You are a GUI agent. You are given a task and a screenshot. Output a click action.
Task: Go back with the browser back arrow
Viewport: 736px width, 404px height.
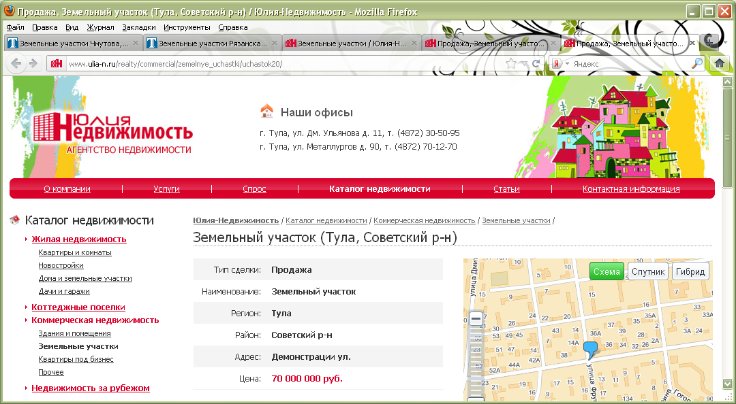[16, 63]
